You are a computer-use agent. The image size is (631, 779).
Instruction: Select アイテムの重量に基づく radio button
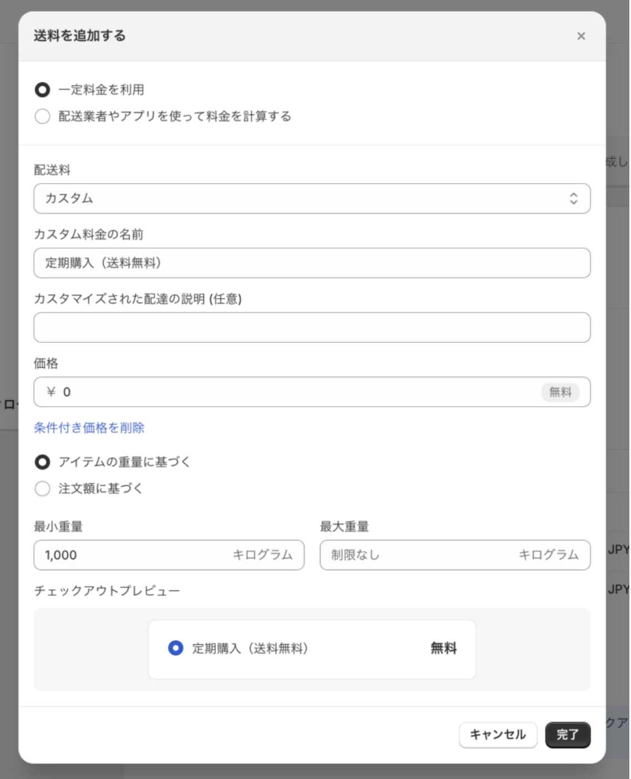coord(43,462)
